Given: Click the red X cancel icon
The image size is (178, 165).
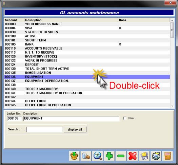Looking at the screenshot, I should click(133, 156).
